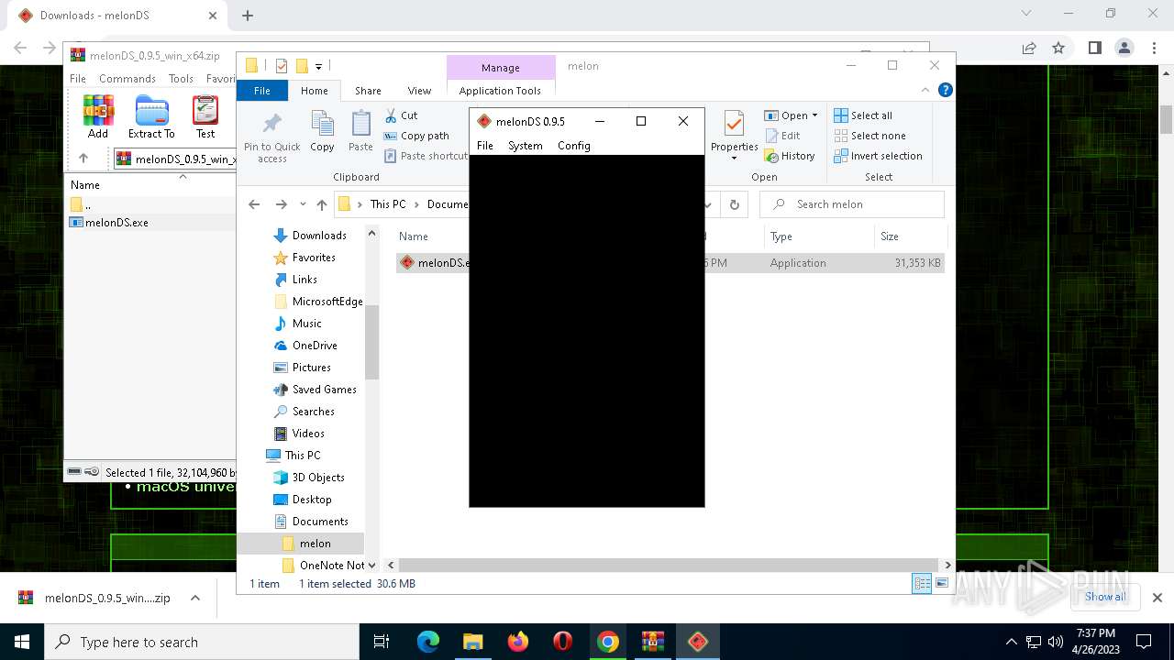Open Tools menu in WinRAR
This screenshot has height=660, width=1174.
[x=181, y=79]
